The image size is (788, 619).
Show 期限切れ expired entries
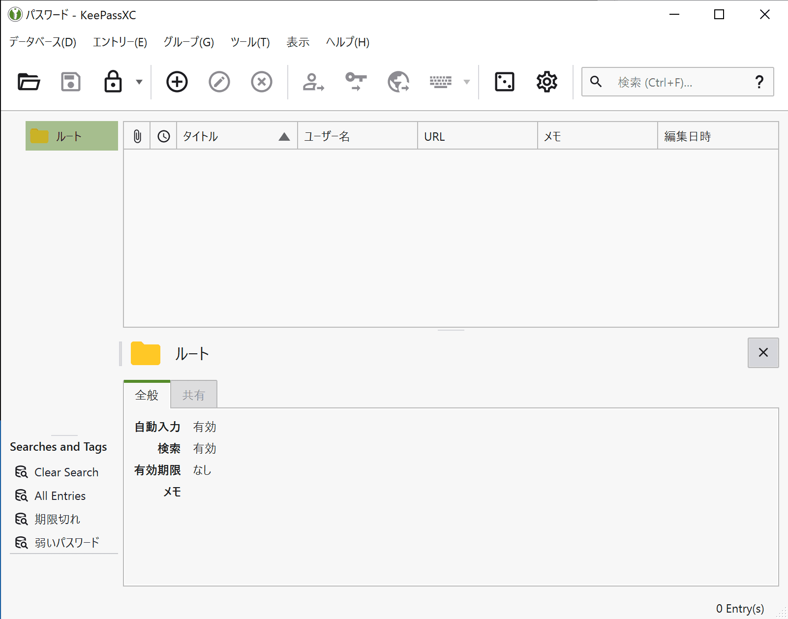point(47,519)
